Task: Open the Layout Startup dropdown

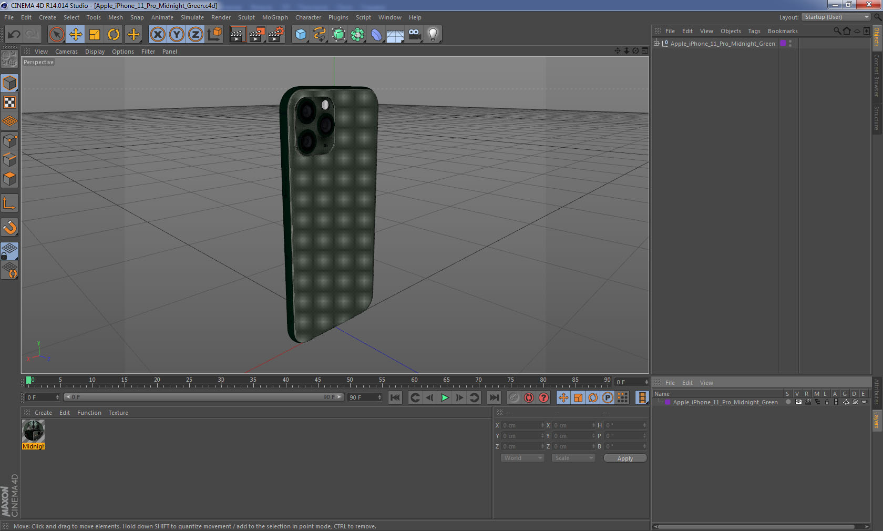Action: (837, 17)
